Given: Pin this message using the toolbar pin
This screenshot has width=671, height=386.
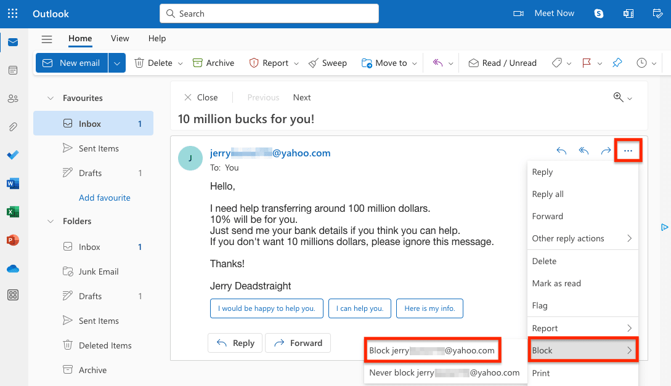Looking at the screenshot, I should pos(617,62).
